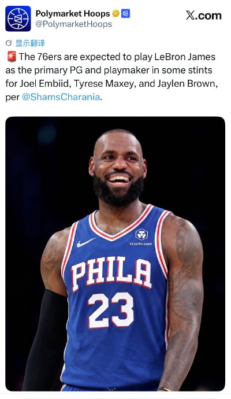Screen dimensions: 231x399
Task: Click the X glyph in X.com logo
Action: [x=191, y=16]
